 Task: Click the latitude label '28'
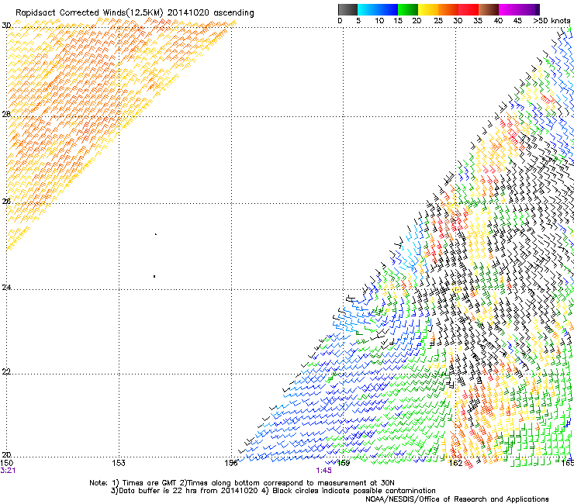6,114
